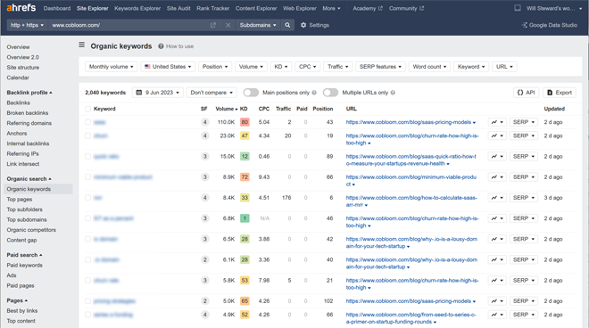
Task: Open trend chart for volume 6.5K row
Action: 497,239
